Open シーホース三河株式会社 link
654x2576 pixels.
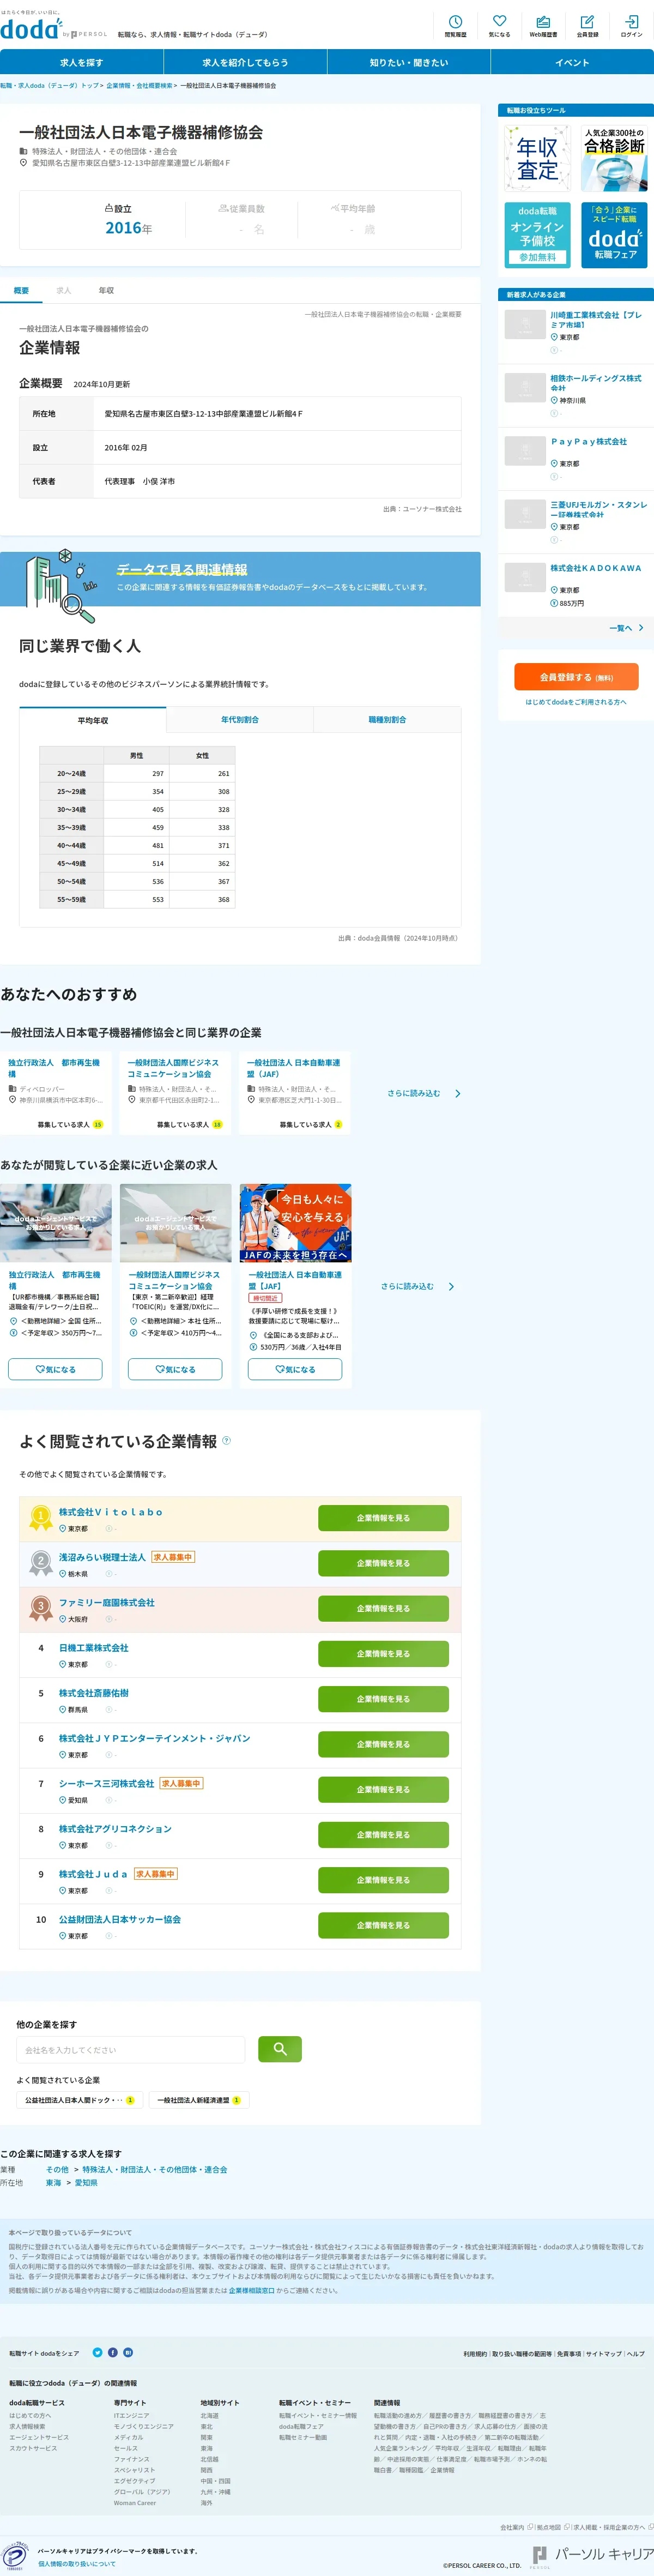coord(106,1783)
